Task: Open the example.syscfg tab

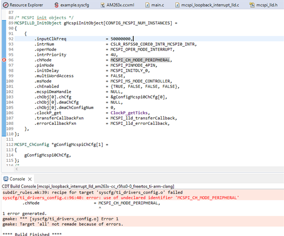Action: (75, 5)
